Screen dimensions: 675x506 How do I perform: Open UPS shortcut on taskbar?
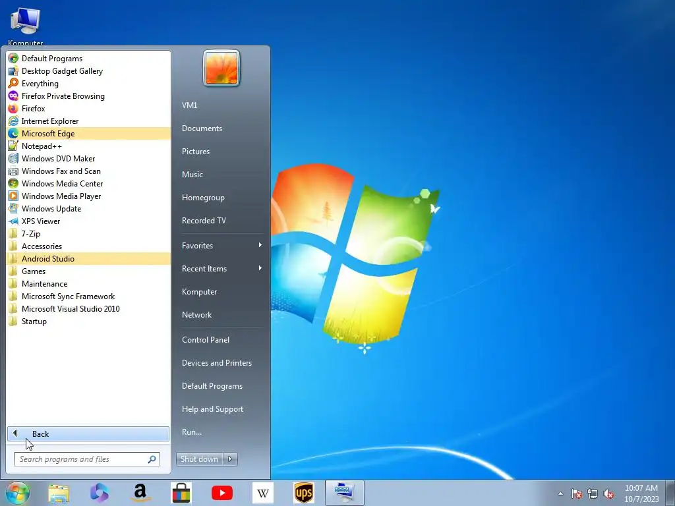point(304,493)
